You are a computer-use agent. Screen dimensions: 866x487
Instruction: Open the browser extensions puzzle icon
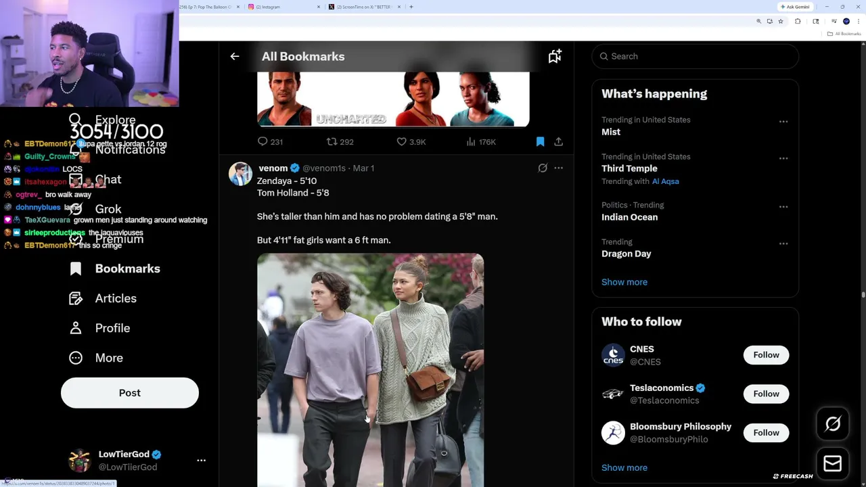798,22
